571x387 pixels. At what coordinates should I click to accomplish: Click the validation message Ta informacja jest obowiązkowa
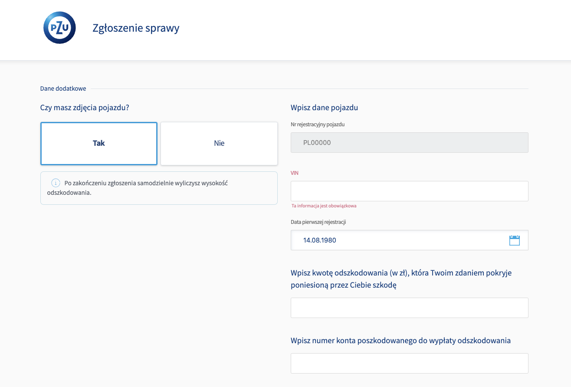click(x=324, y=205)
